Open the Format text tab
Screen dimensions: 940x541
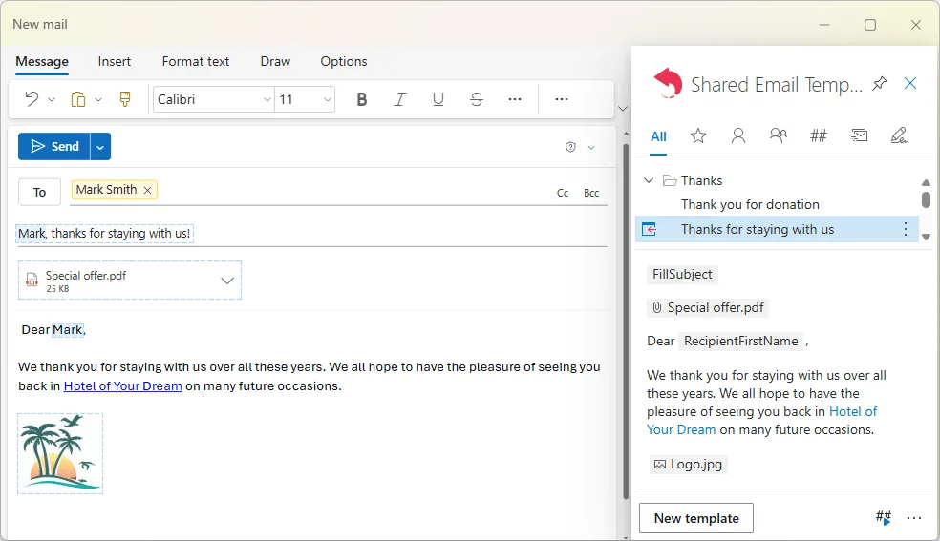click(x=196, y=62)
